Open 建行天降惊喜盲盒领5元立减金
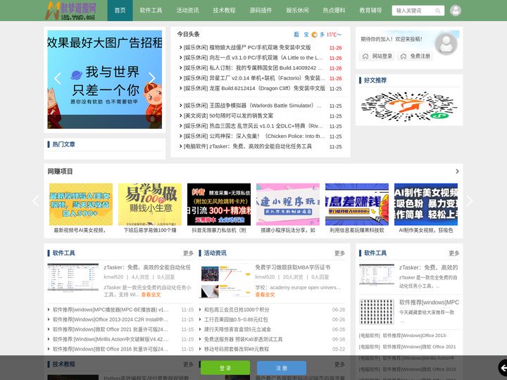 237,329
